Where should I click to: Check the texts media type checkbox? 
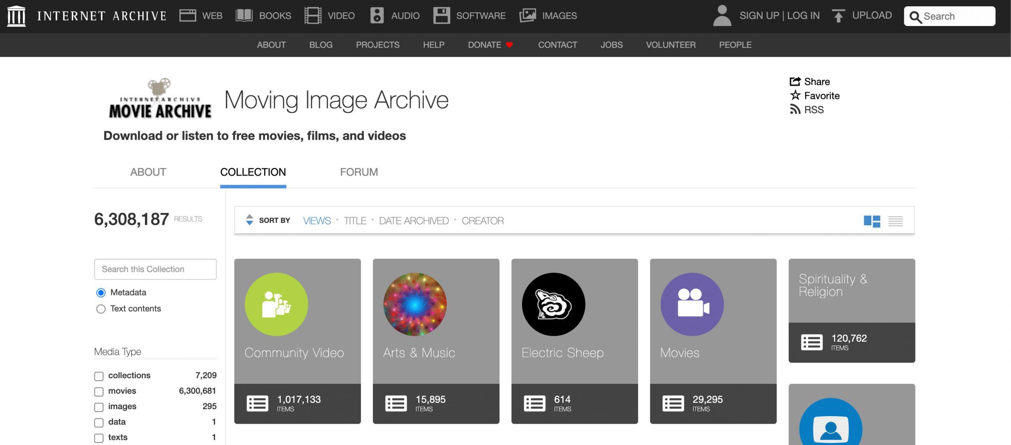[x=99, y=438]
